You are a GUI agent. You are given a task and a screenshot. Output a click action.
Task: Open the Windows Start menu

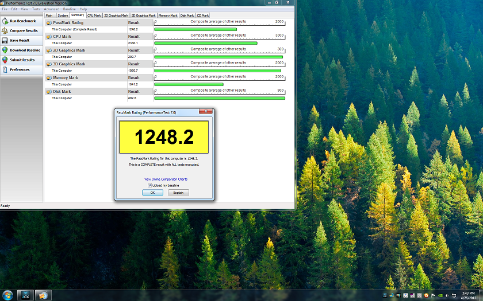click(8, 295)
